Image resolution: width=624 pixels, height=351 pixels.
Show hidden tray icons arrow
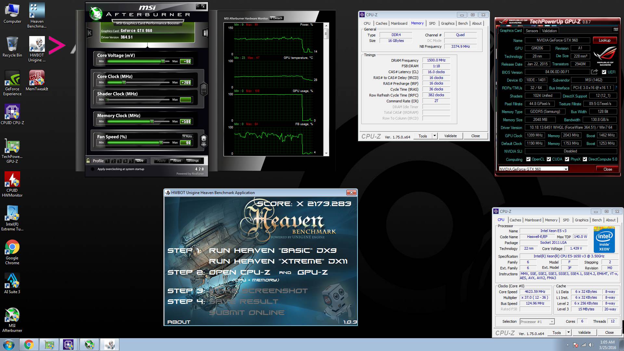pos(568,345)
